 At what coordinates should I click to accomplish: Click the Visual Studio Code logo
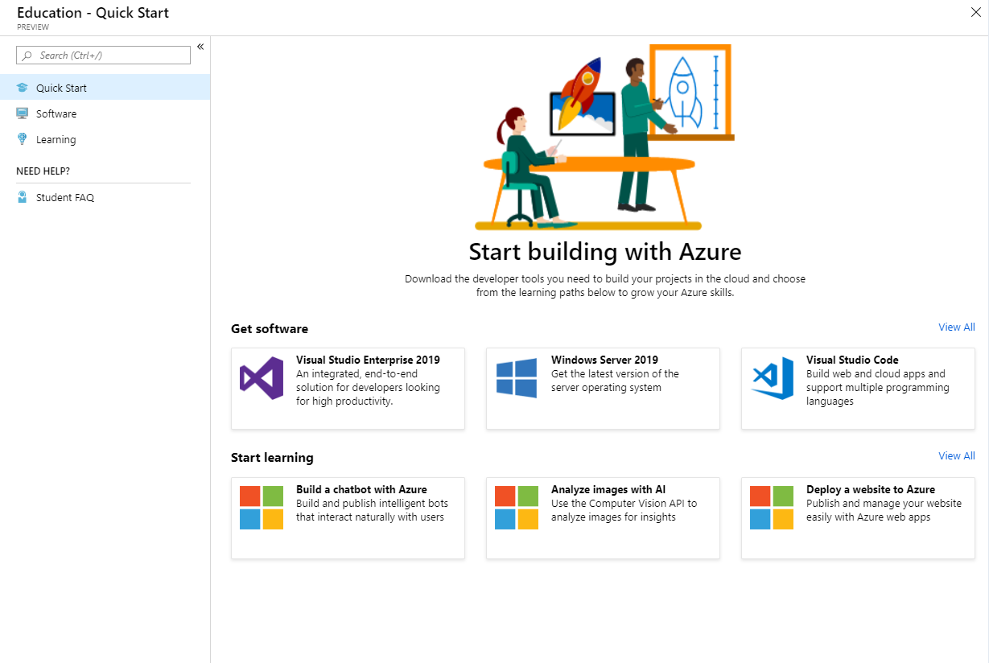click(772, 378)
